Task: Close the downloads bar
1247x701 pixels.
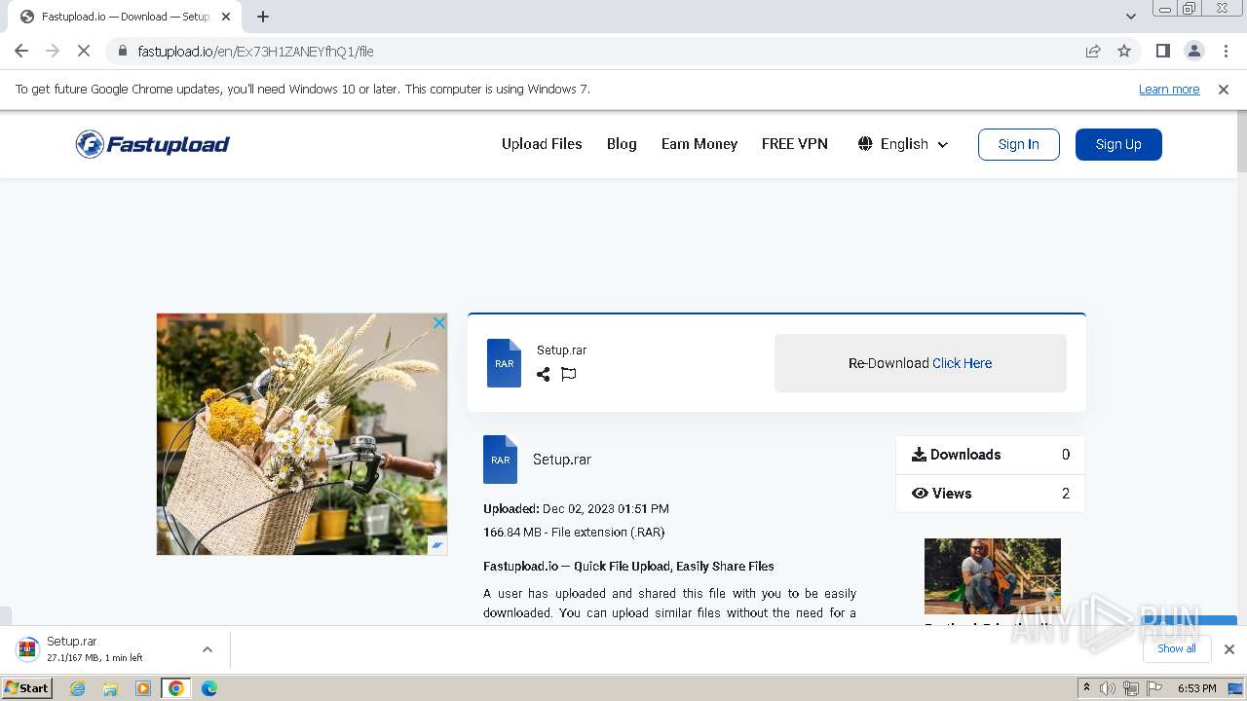Action: coord(1229,649)
